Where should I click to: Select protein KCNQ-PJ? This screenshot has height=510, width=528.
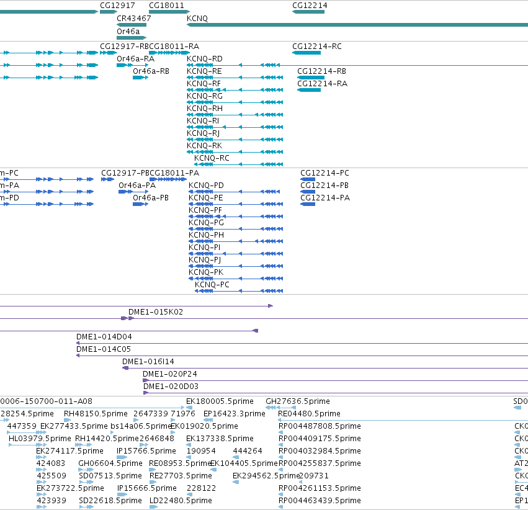pyautogui.click(x=236, y=266)
